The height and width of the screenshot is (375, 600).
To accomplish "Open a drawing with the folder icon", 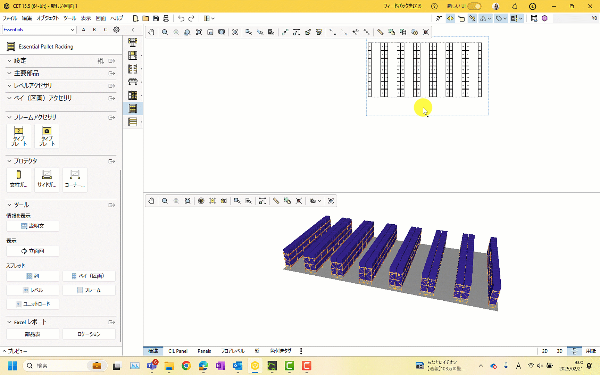I will (146, 18).
